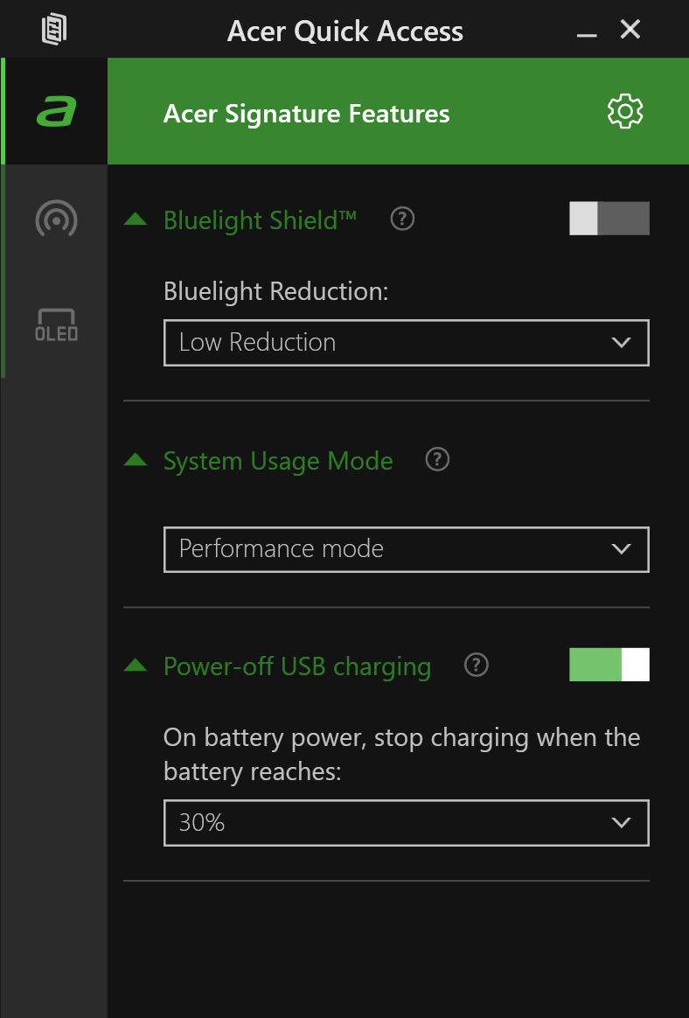Click the settings gear icon
The width and height of the screenshot is (689, 1018).
click(x=624, y=112)
